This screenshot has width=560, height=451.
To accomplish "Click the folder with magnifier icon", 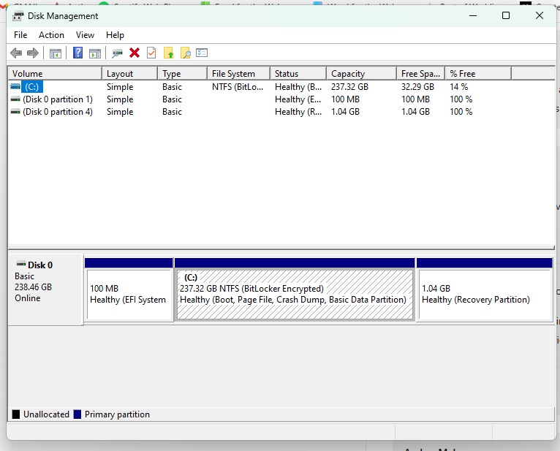I will pos(186,53).
